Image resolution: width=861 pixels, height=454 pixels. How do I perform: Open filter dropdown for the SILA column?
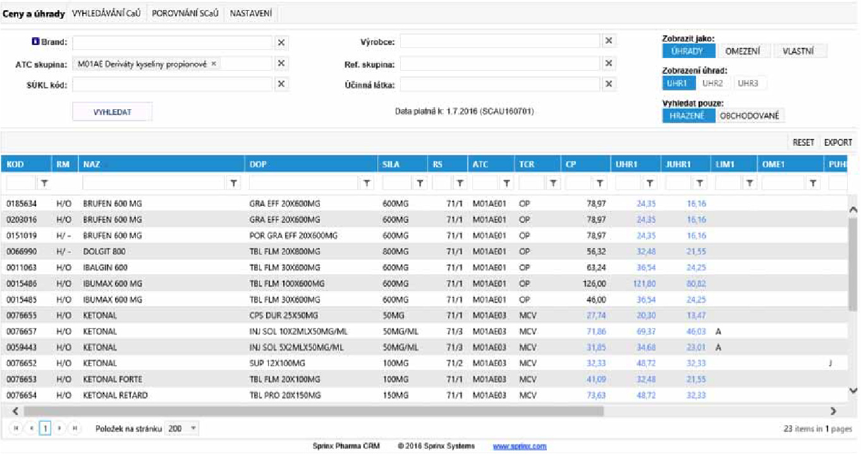click(418, 183)
